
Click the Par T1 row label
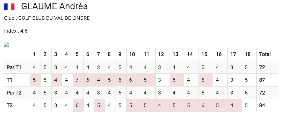[14, 68]
